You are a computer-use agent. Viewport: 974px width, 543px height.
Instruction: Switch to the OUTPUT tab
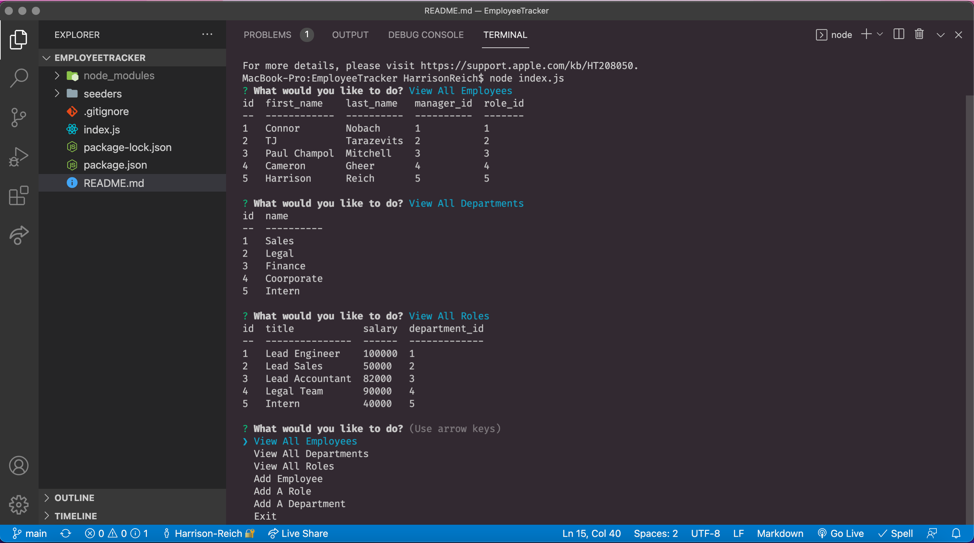pyautogui.click(x=350, y=35)
